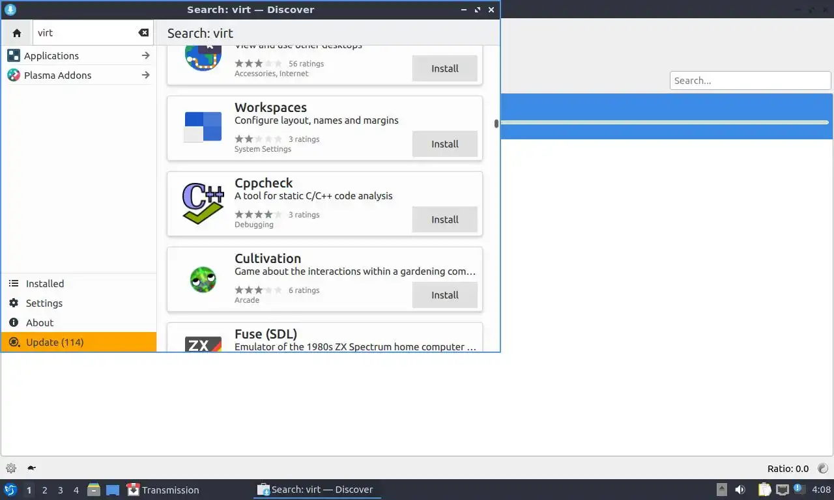The image size is (834, 500).
Task: Switch to virtual desktop 2
Action: (x=45, y=490)
